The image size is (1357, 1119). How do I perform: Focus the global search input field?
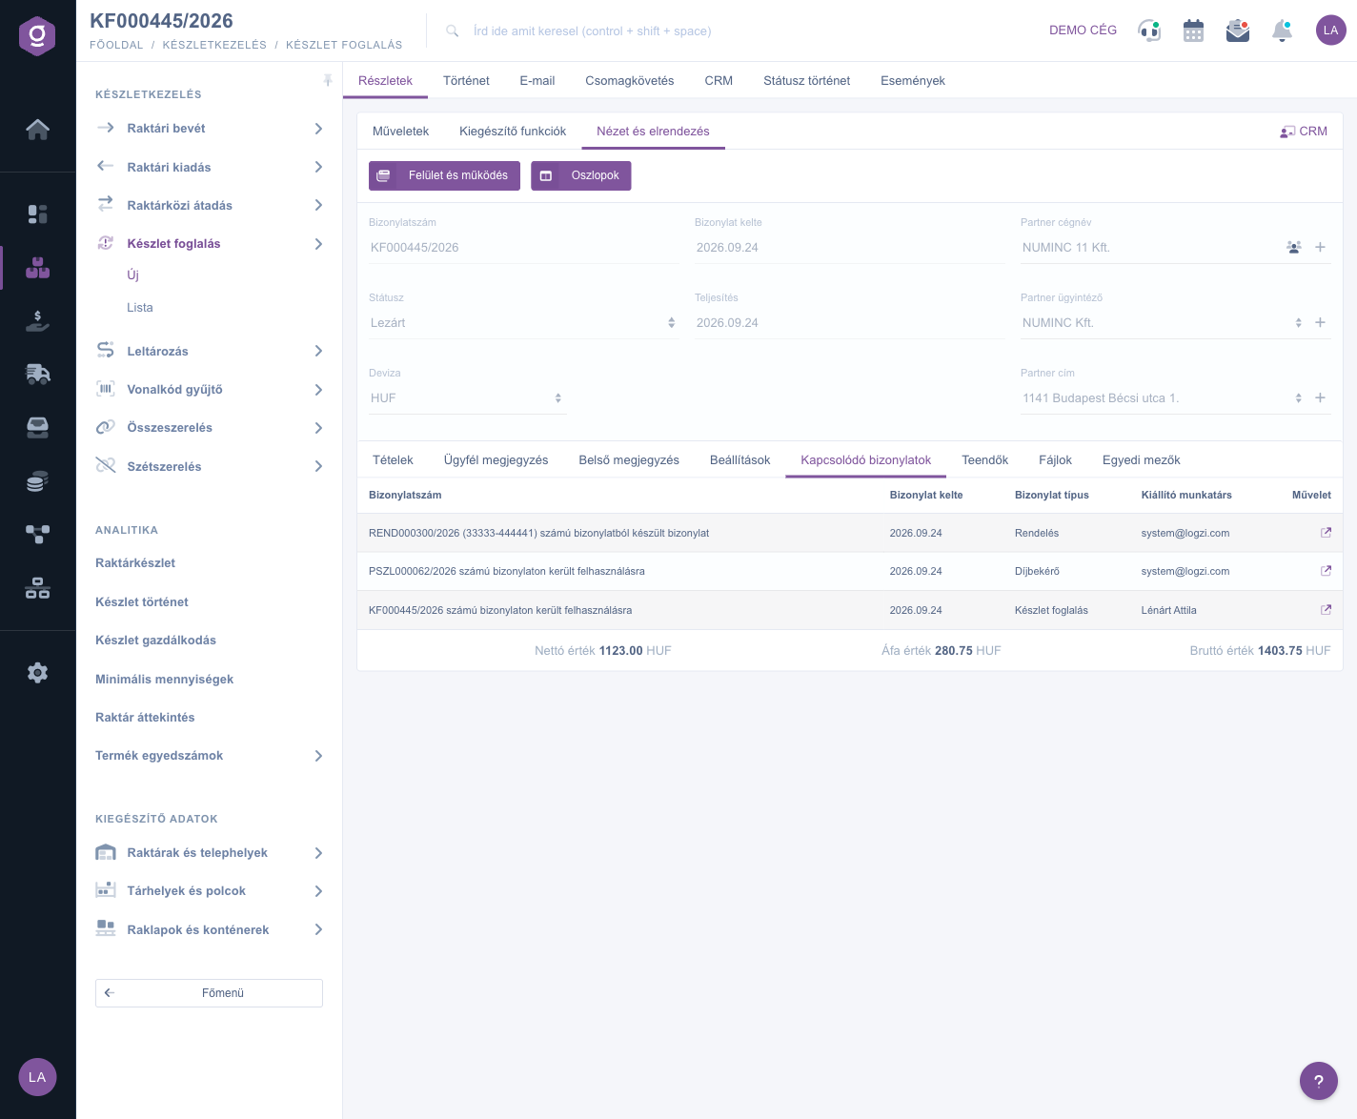click(591, 31)
